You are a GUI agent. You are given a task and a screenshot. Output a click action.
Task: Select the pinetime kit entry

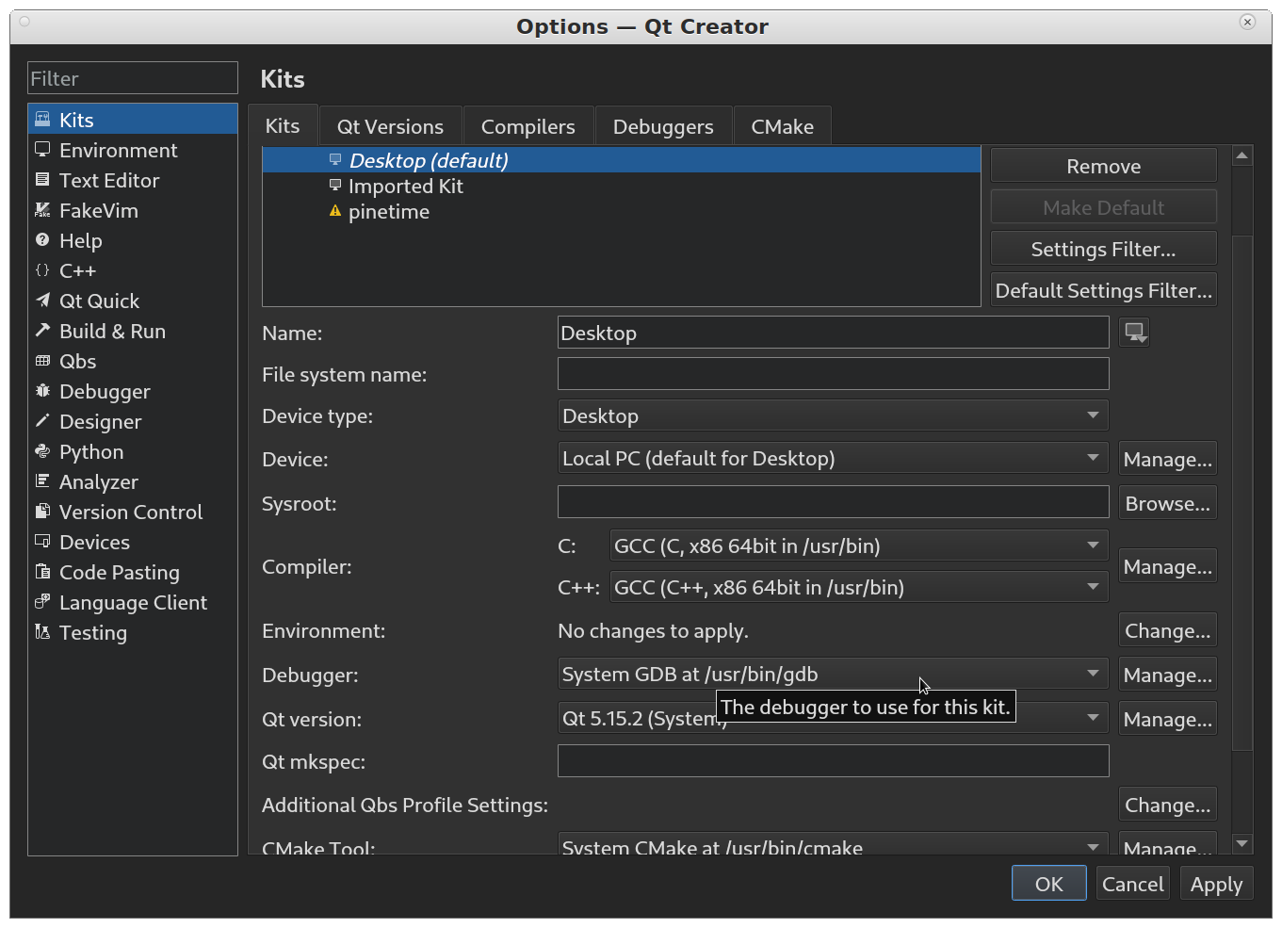pyautogui.click(x=622, y=211)
